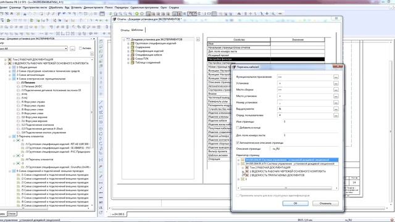The image size is (395, 222).
Task: Click the horizontal scrollbar in Навигатор страниц
Action: [x=286, y=188]
